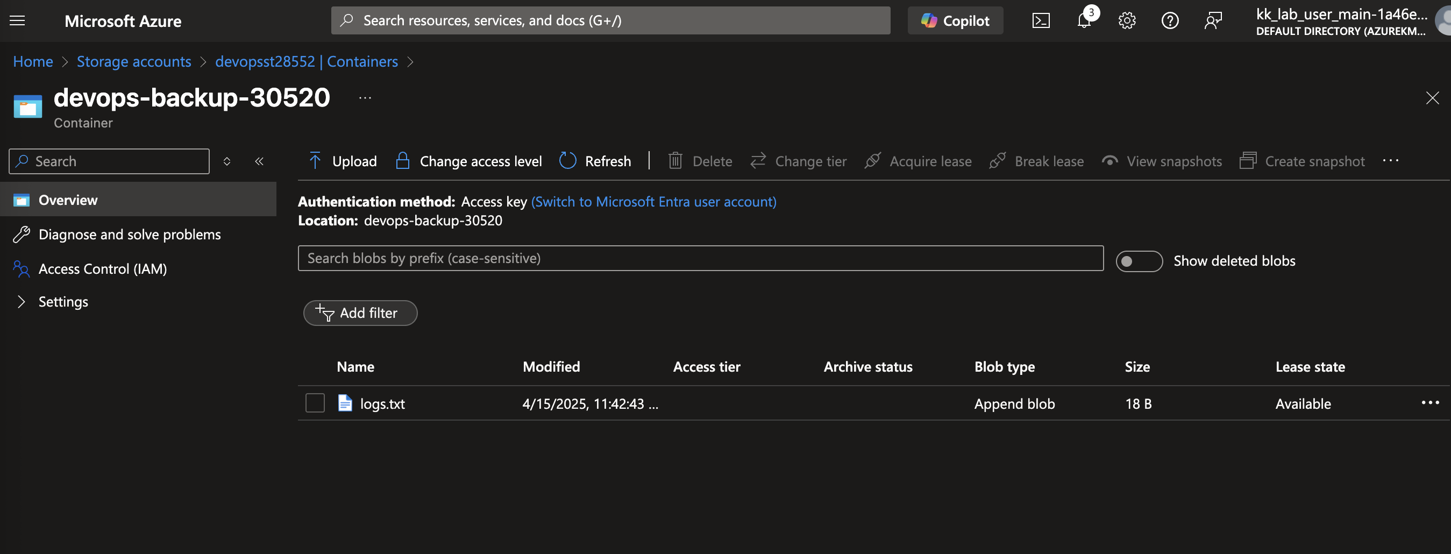Image resolution: width=1451 pixels, height=554 pixels.
Task: Open portal settings gear
Action: coord(1127,21)
